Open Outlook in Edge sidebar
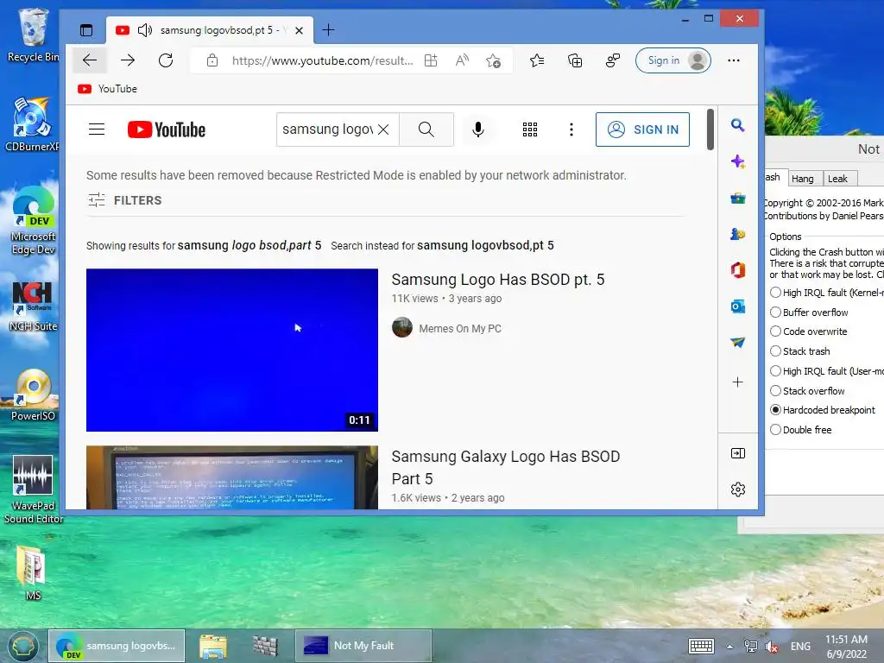The image size is (884, 663). click(737, 306)
